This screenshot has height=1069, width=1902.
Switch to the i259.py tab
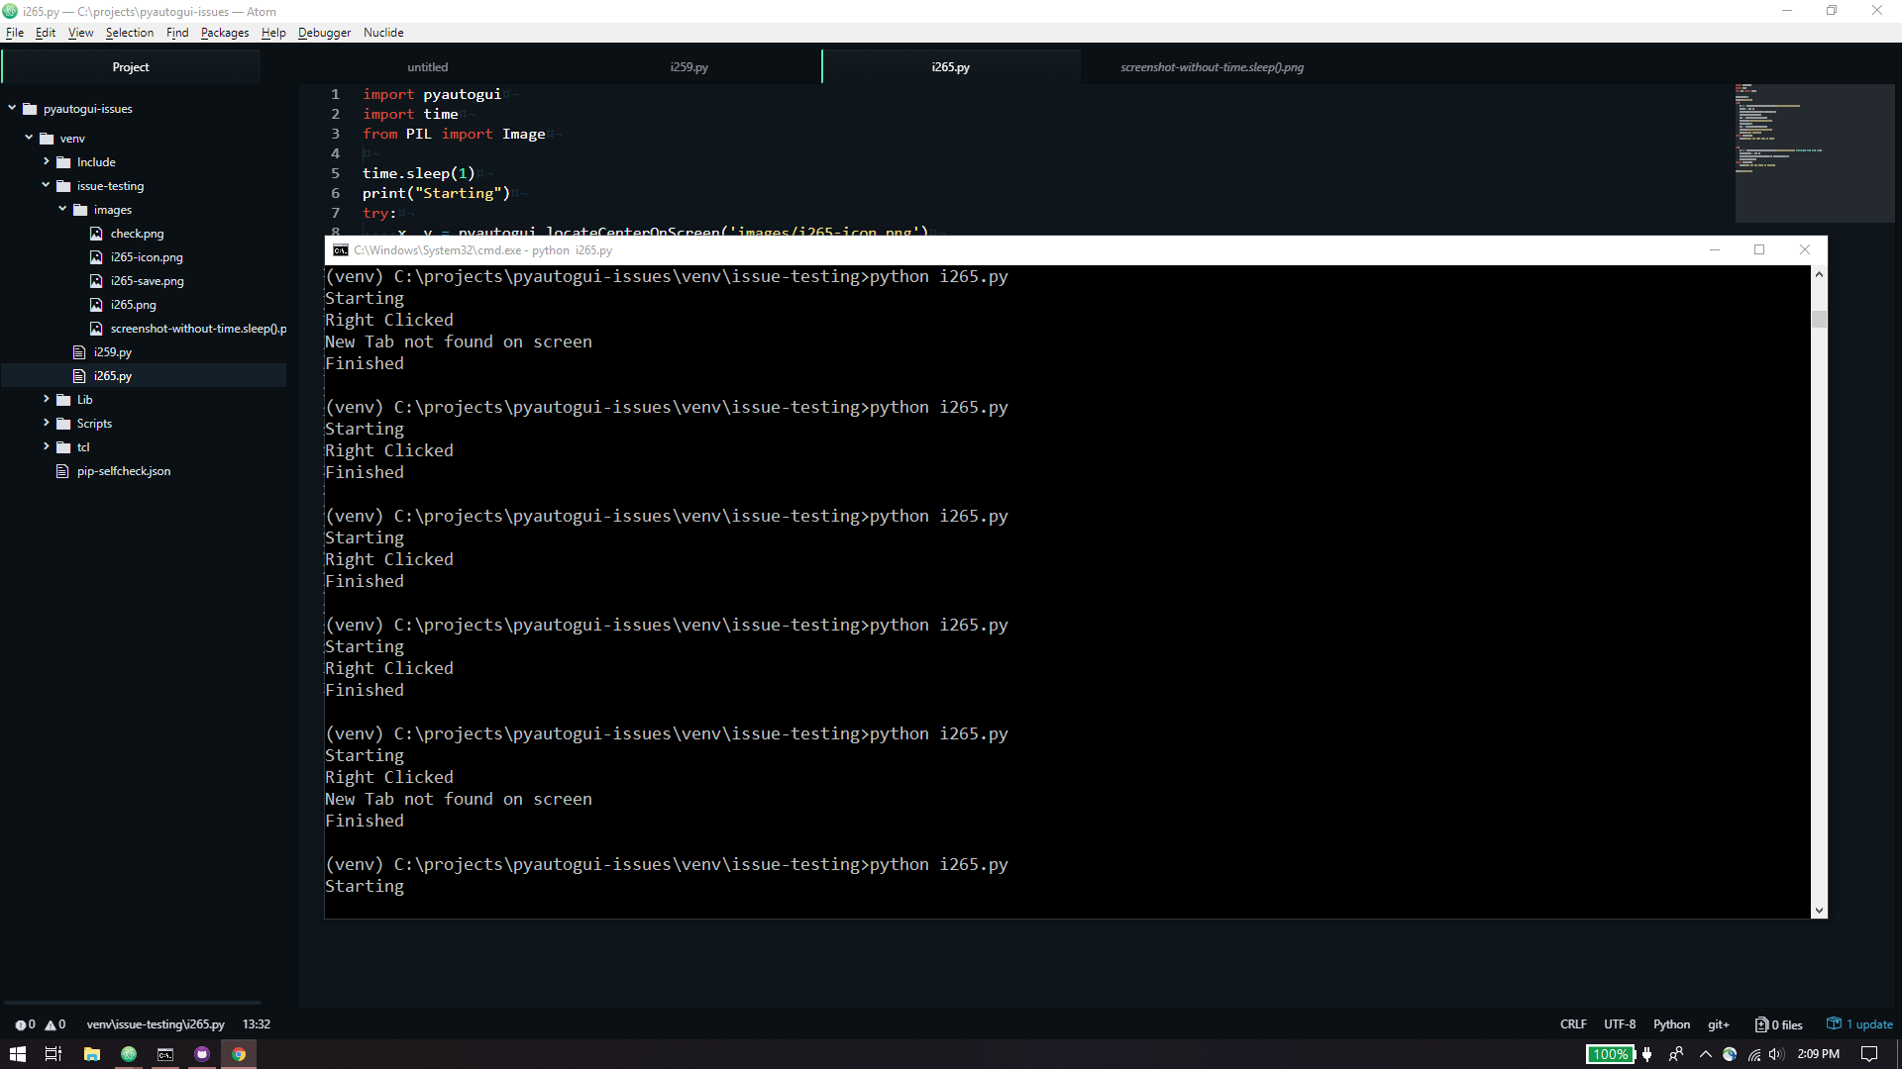tap(689, 66)
